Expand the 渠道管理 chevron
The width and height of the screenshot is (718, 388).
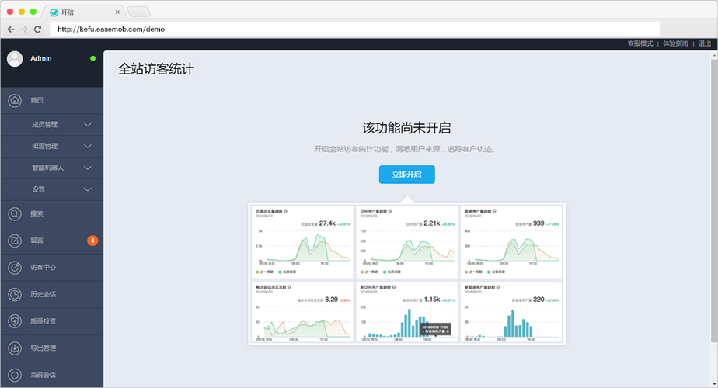88,147
